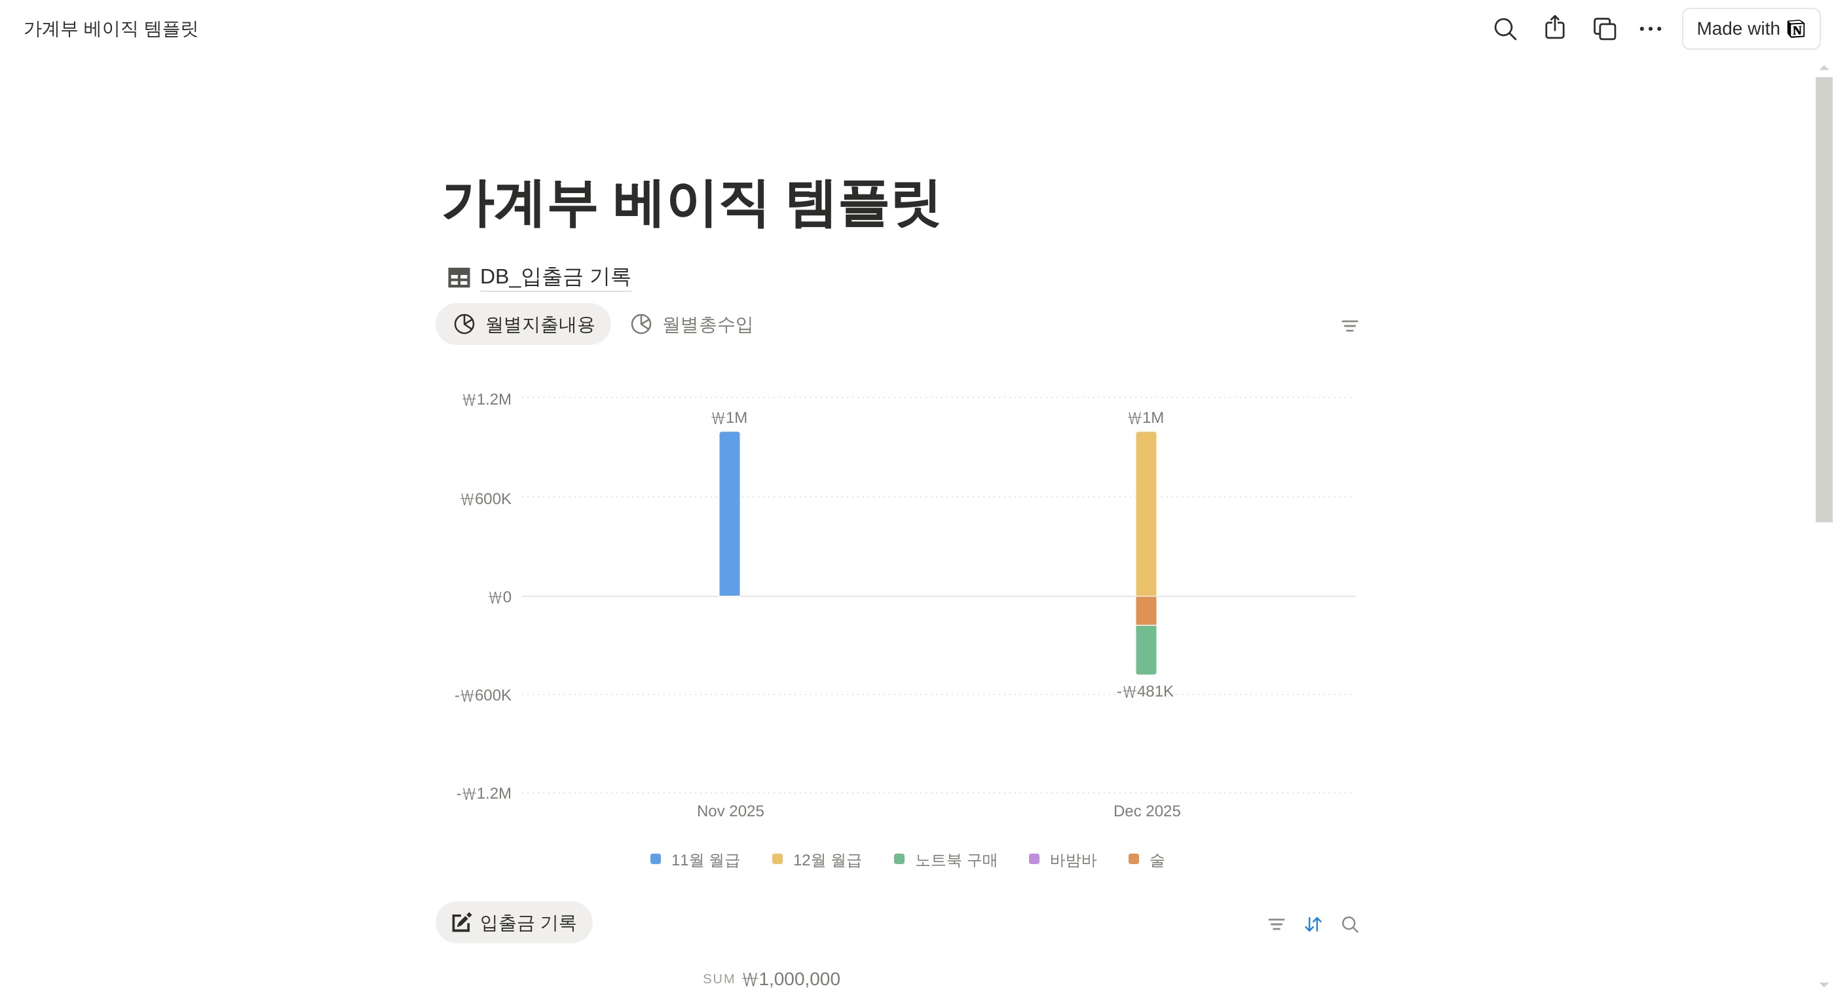Viewport: 1834px width, 995px height.
Task: Toggle the 노트북 구매 legend item
Action: coord(945,859)
